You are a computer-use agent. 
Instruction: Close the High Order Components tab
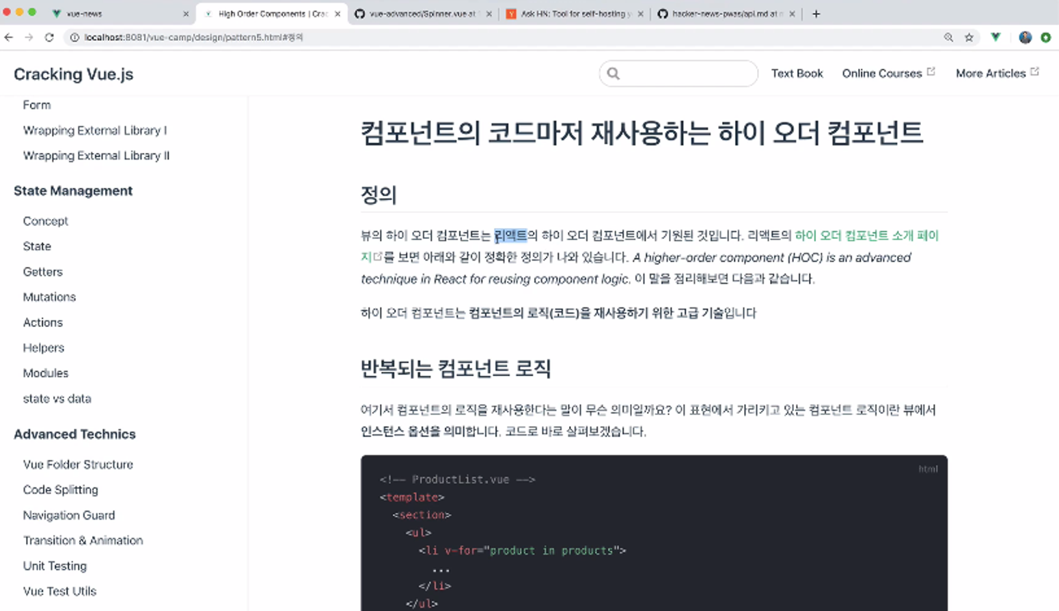338,14
